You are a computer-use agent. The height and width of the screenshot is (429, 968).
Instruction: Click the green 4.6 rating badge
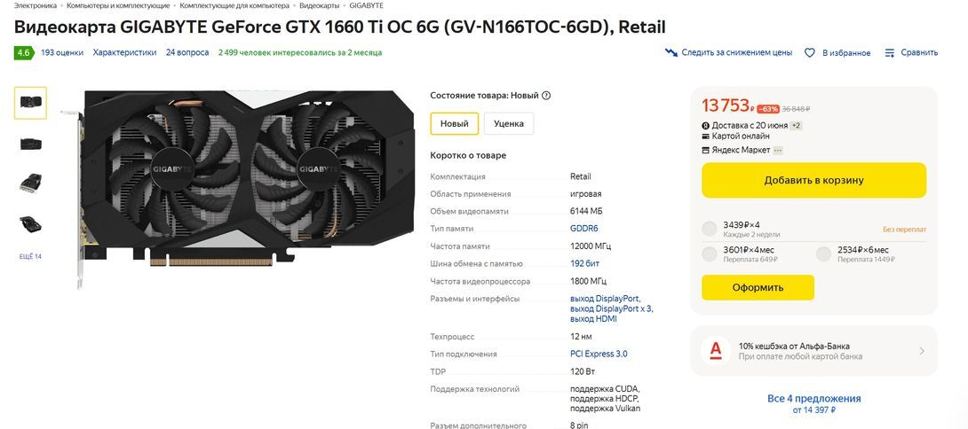coord(23,53)
